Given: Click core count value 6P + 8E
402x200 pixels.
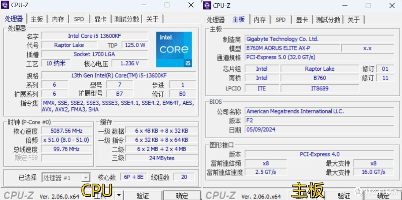Looking at the screenshot, I should point(134,177).
